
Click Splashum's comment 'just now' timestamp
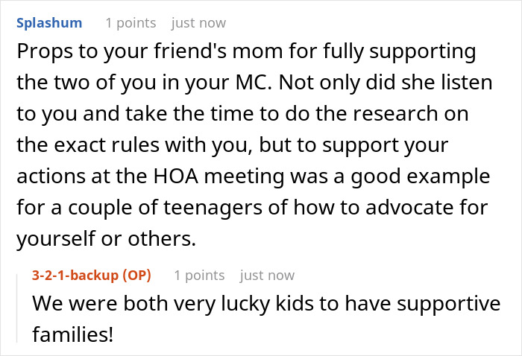(x=198, y=23)
